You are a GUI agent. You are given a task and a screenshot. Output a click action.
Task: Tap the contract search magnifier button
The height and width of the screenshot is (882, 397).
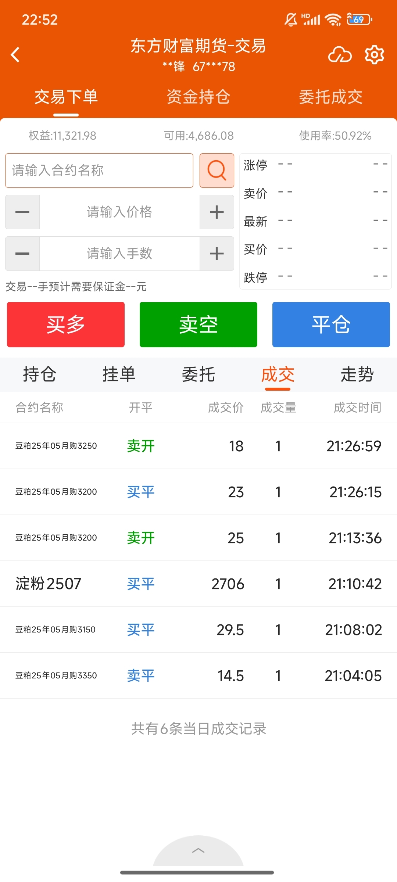(217, 171)
